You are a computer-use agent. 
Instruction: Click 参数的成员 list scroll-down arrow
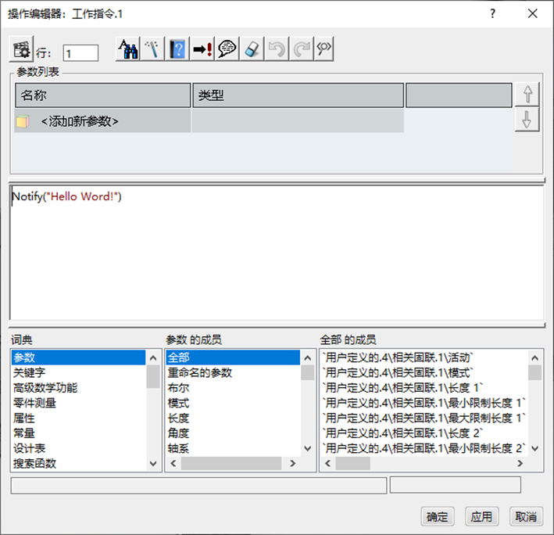click(308, 448)
